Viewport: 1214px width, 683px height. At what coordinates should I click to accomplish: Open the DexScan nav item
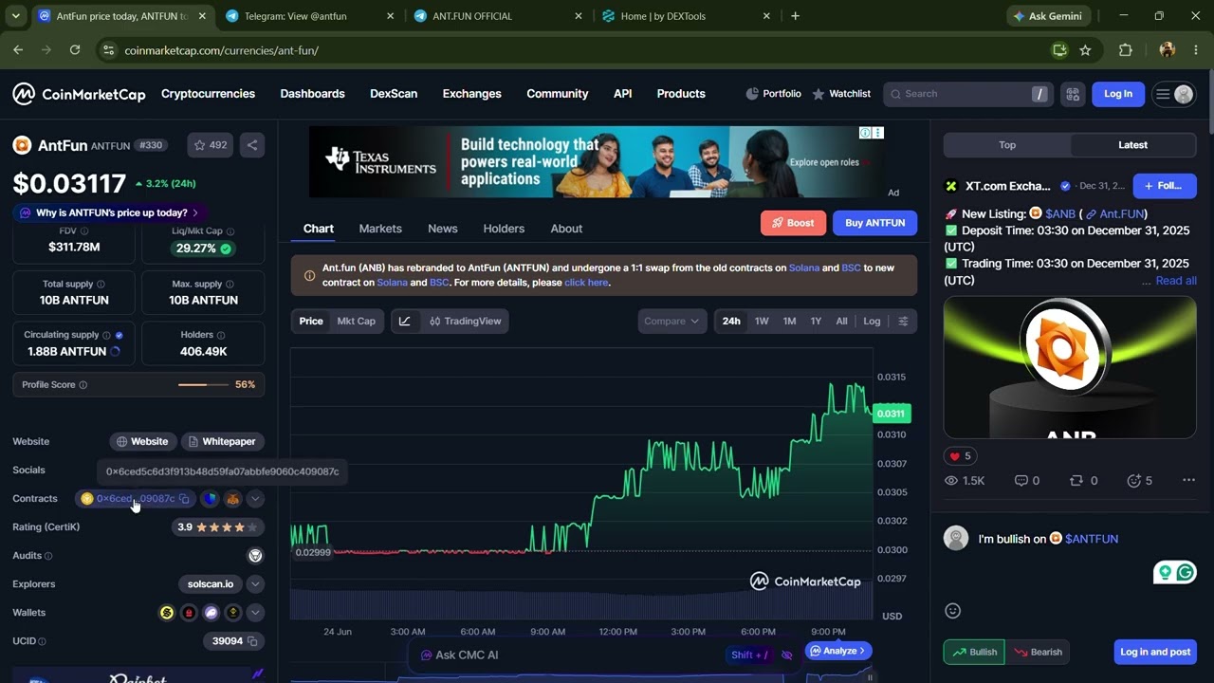394,94
